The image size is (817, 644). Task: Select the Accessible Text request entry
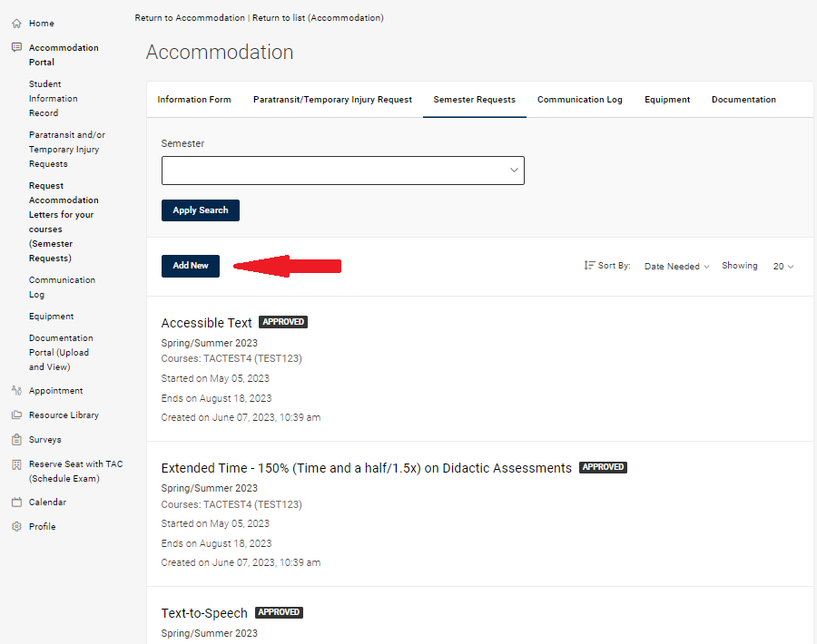pyautogui.click(x=206, y=322)
